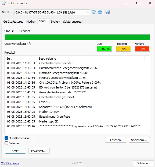Viewport: 155px width, 167px height.
Task: Click the eject disc icon
Action: [100, 12]
